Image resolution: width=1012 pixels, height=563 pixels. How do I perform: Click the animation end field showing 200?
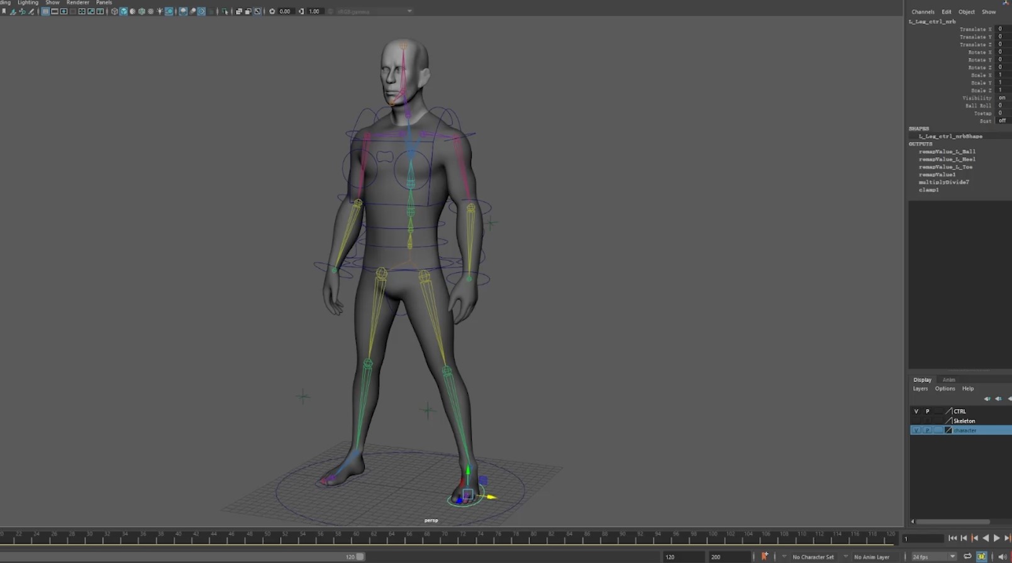click(x=729, y=557)
